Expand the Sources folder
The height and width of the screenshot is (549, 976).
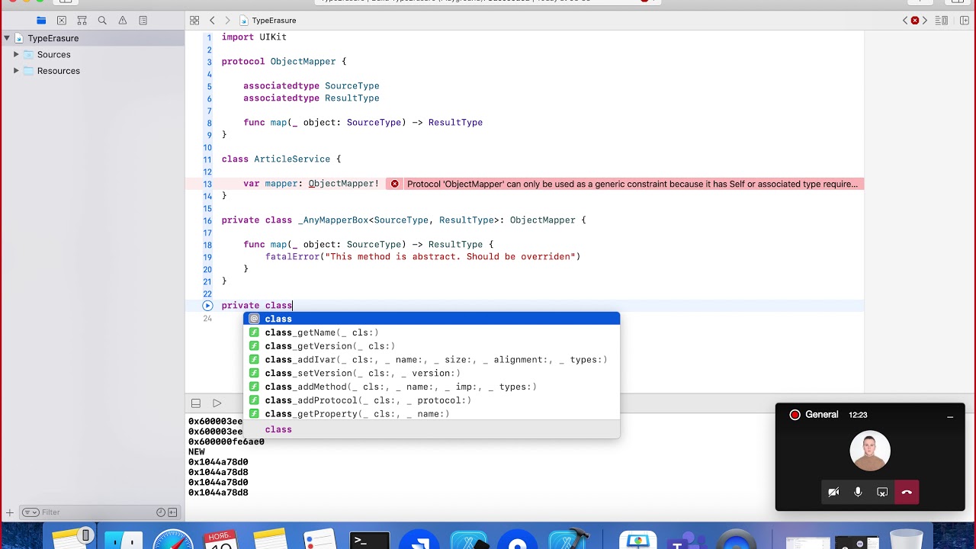point(16,55)
